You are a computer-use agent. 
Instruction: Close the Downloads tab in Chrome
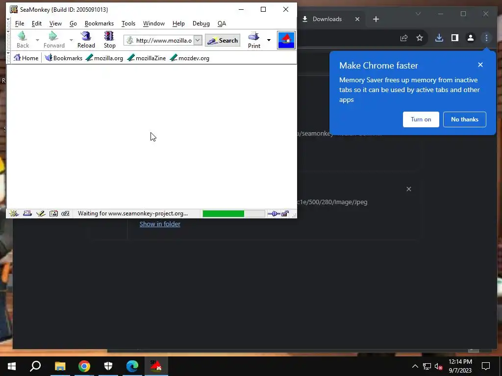point(357,19)
